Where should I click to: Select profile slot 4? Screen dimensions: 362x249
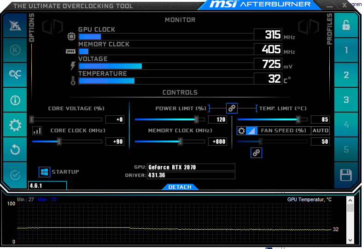click(346, 124)
